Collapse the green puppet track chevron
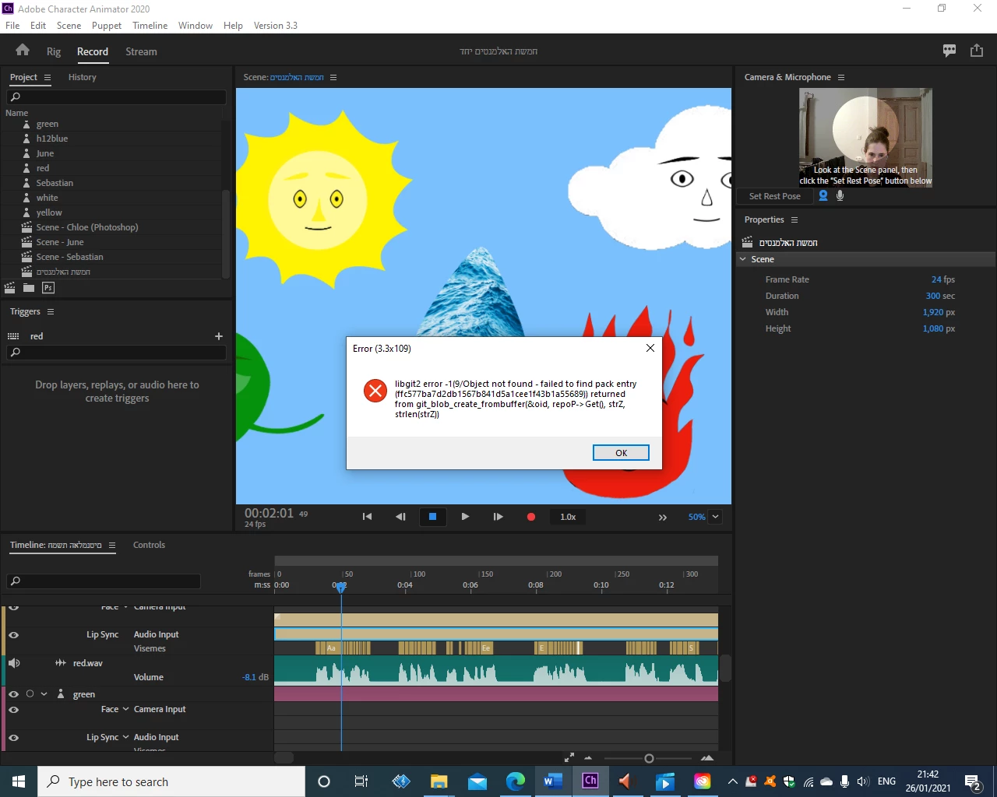The image size is (997, 797). [44, 693]
